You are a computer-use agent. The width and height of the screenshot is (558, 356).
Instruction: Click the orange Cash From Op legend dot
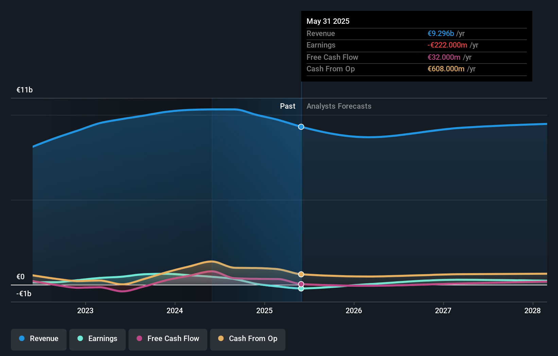pyautogui.click(x=221, y=338)
